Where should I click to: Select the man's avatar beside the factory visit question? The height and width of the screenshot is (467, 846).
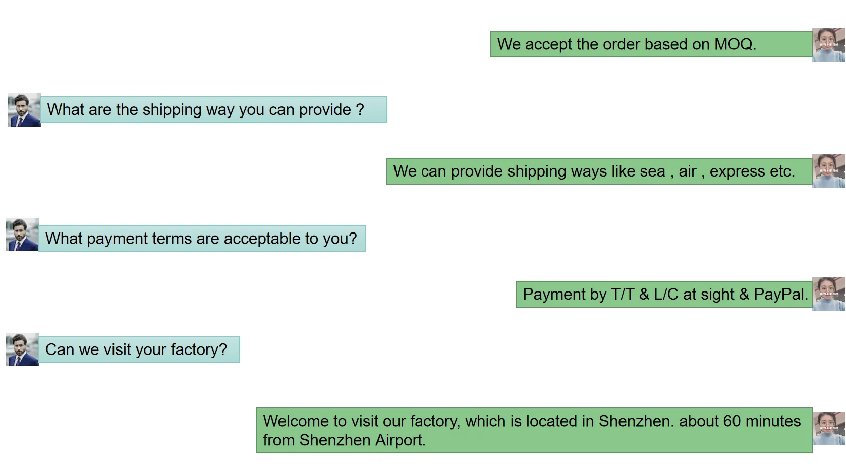click(x=22, y=349)
